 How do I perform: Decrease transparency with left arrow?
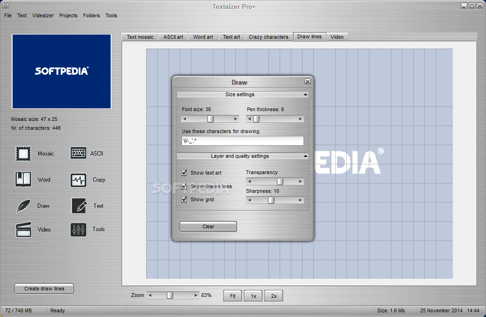point(249,182)
